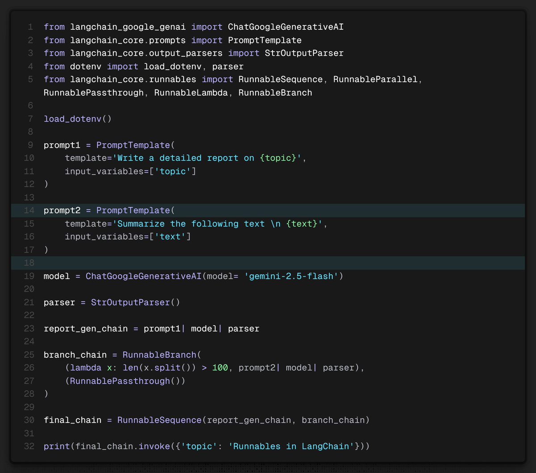The width and height of the screenshot is (536, 473).
Task: Click RunnableLambda on the wrapped import line
Action: pyautogui.click(x=191, y=93)
